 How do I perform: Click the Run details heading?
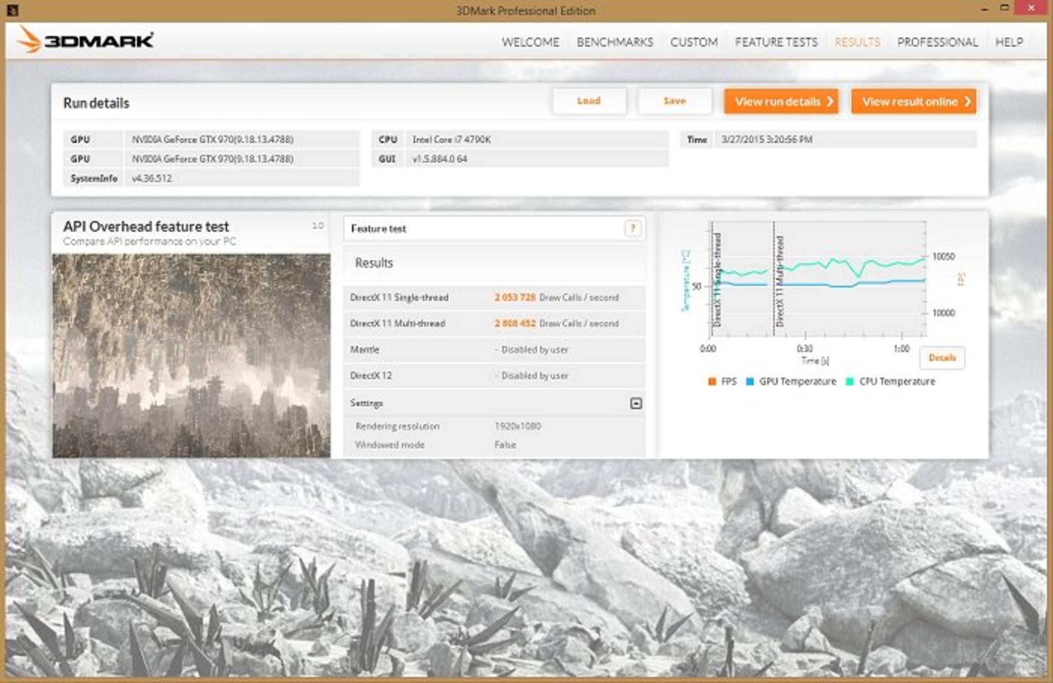[96, 103]
